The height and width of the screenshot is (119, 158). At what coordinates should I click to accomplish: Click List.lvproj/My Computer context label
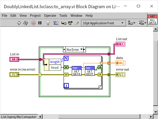[19, 117]
